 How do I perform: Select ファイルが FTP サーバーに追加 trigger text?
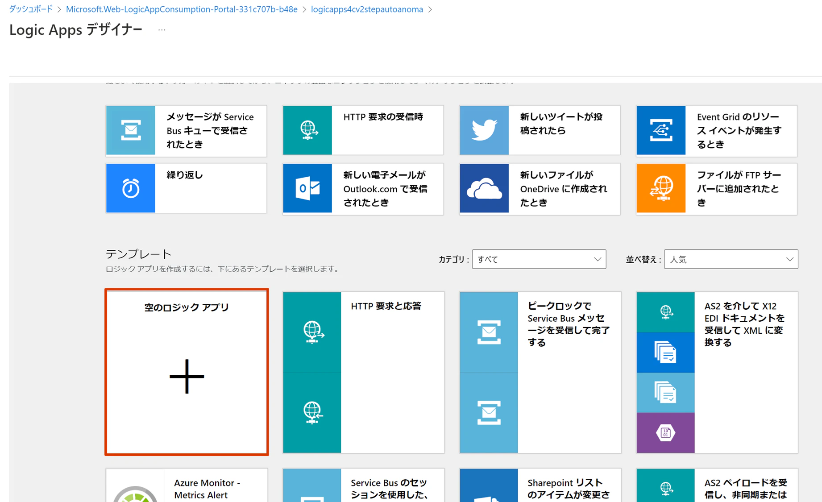click(x=739, y=189)
